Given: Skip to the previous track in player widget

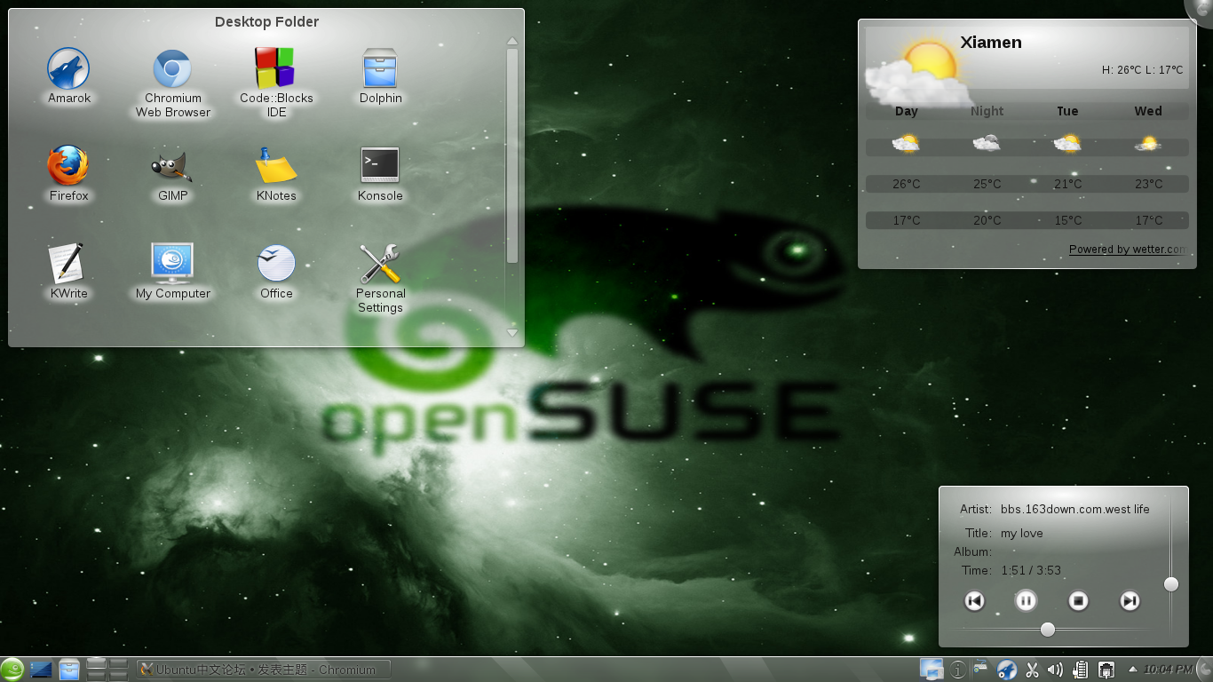Looking at the screenshot, I should point(974,601).
